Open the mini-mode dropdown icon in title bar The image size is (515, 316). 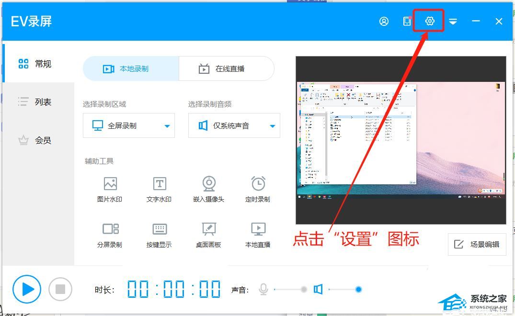[453, 22]
